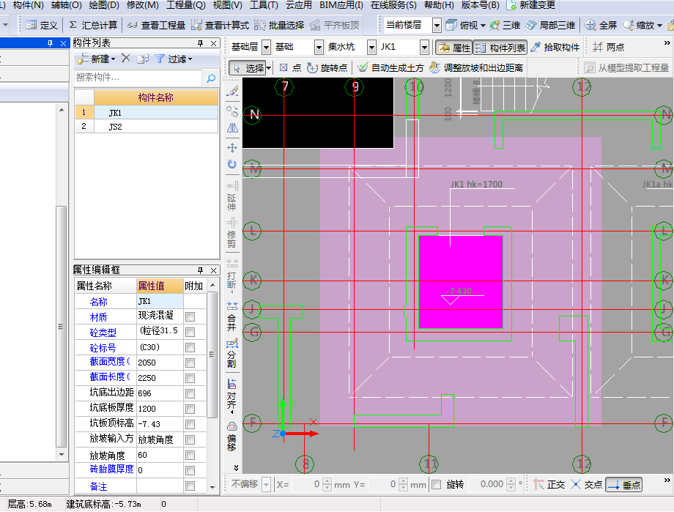Expand the 新建 dropdown
Screen dimensions: 674x512
point(113,59)
